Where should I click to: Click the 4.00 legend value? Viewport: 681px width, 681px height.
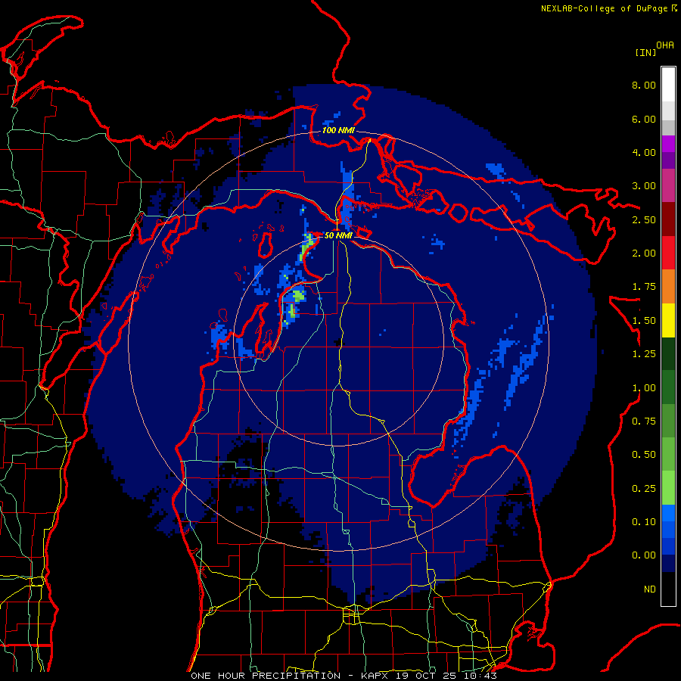[x=644, y=152]
